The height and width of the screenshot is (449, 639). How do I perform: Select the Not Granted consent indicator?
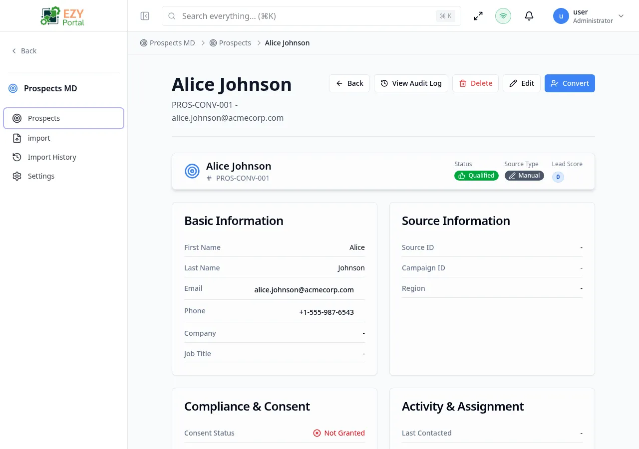339,433
